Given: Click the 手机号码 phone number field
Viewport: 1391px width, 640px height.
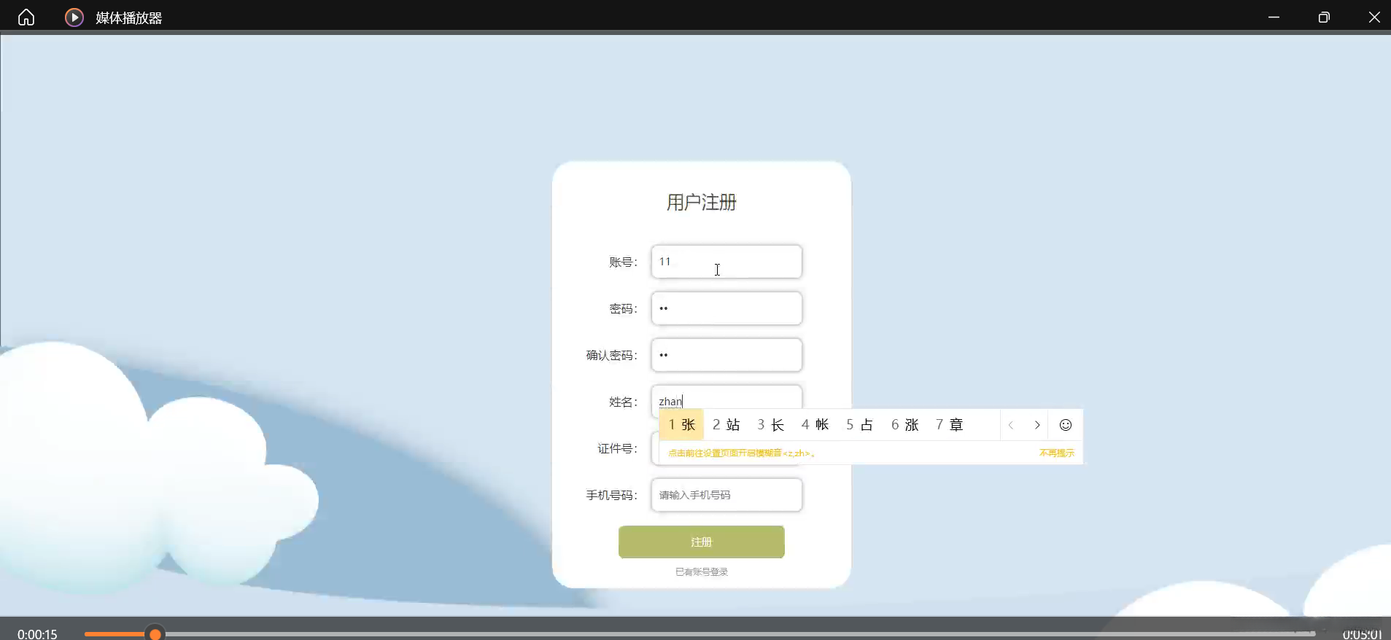Looking at the screenshot, I should click(x=727, y=495).
